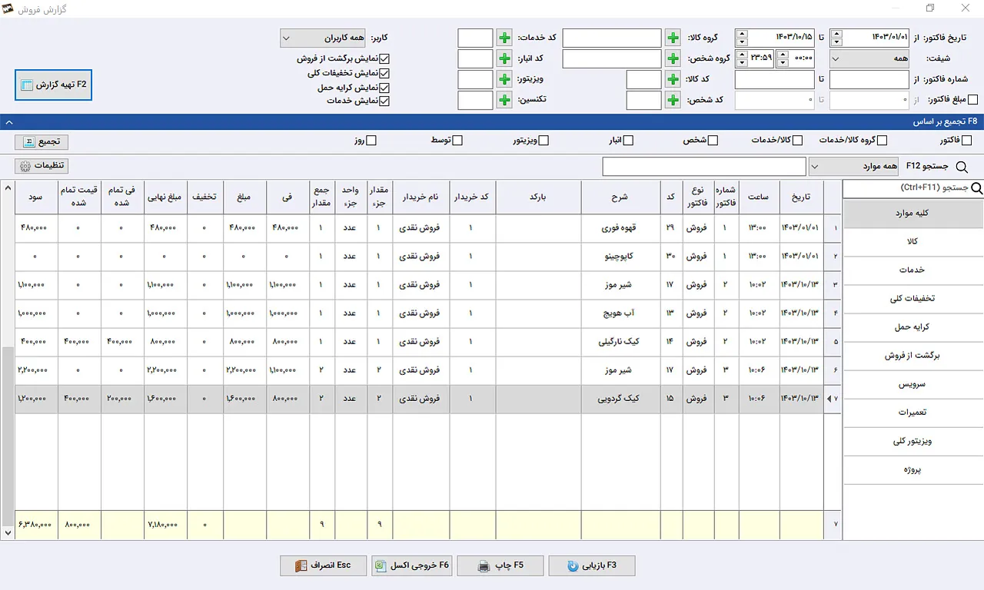This screenshot has height=590, width=984.
Task: Click the green plus next to گروه شخص
Action: click(x=673, y=58)
